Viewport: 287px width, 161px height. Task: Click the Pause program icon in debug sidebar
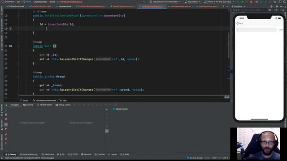tap(6, 114)
